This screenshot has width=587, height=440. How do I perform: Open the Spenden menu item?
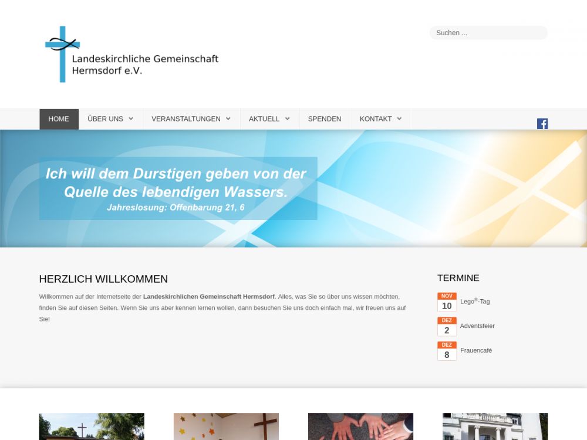[325, 119]
